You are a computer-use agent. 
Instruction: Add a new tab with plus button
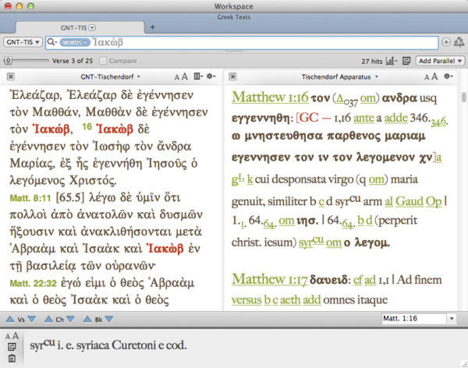click(153, 27)
